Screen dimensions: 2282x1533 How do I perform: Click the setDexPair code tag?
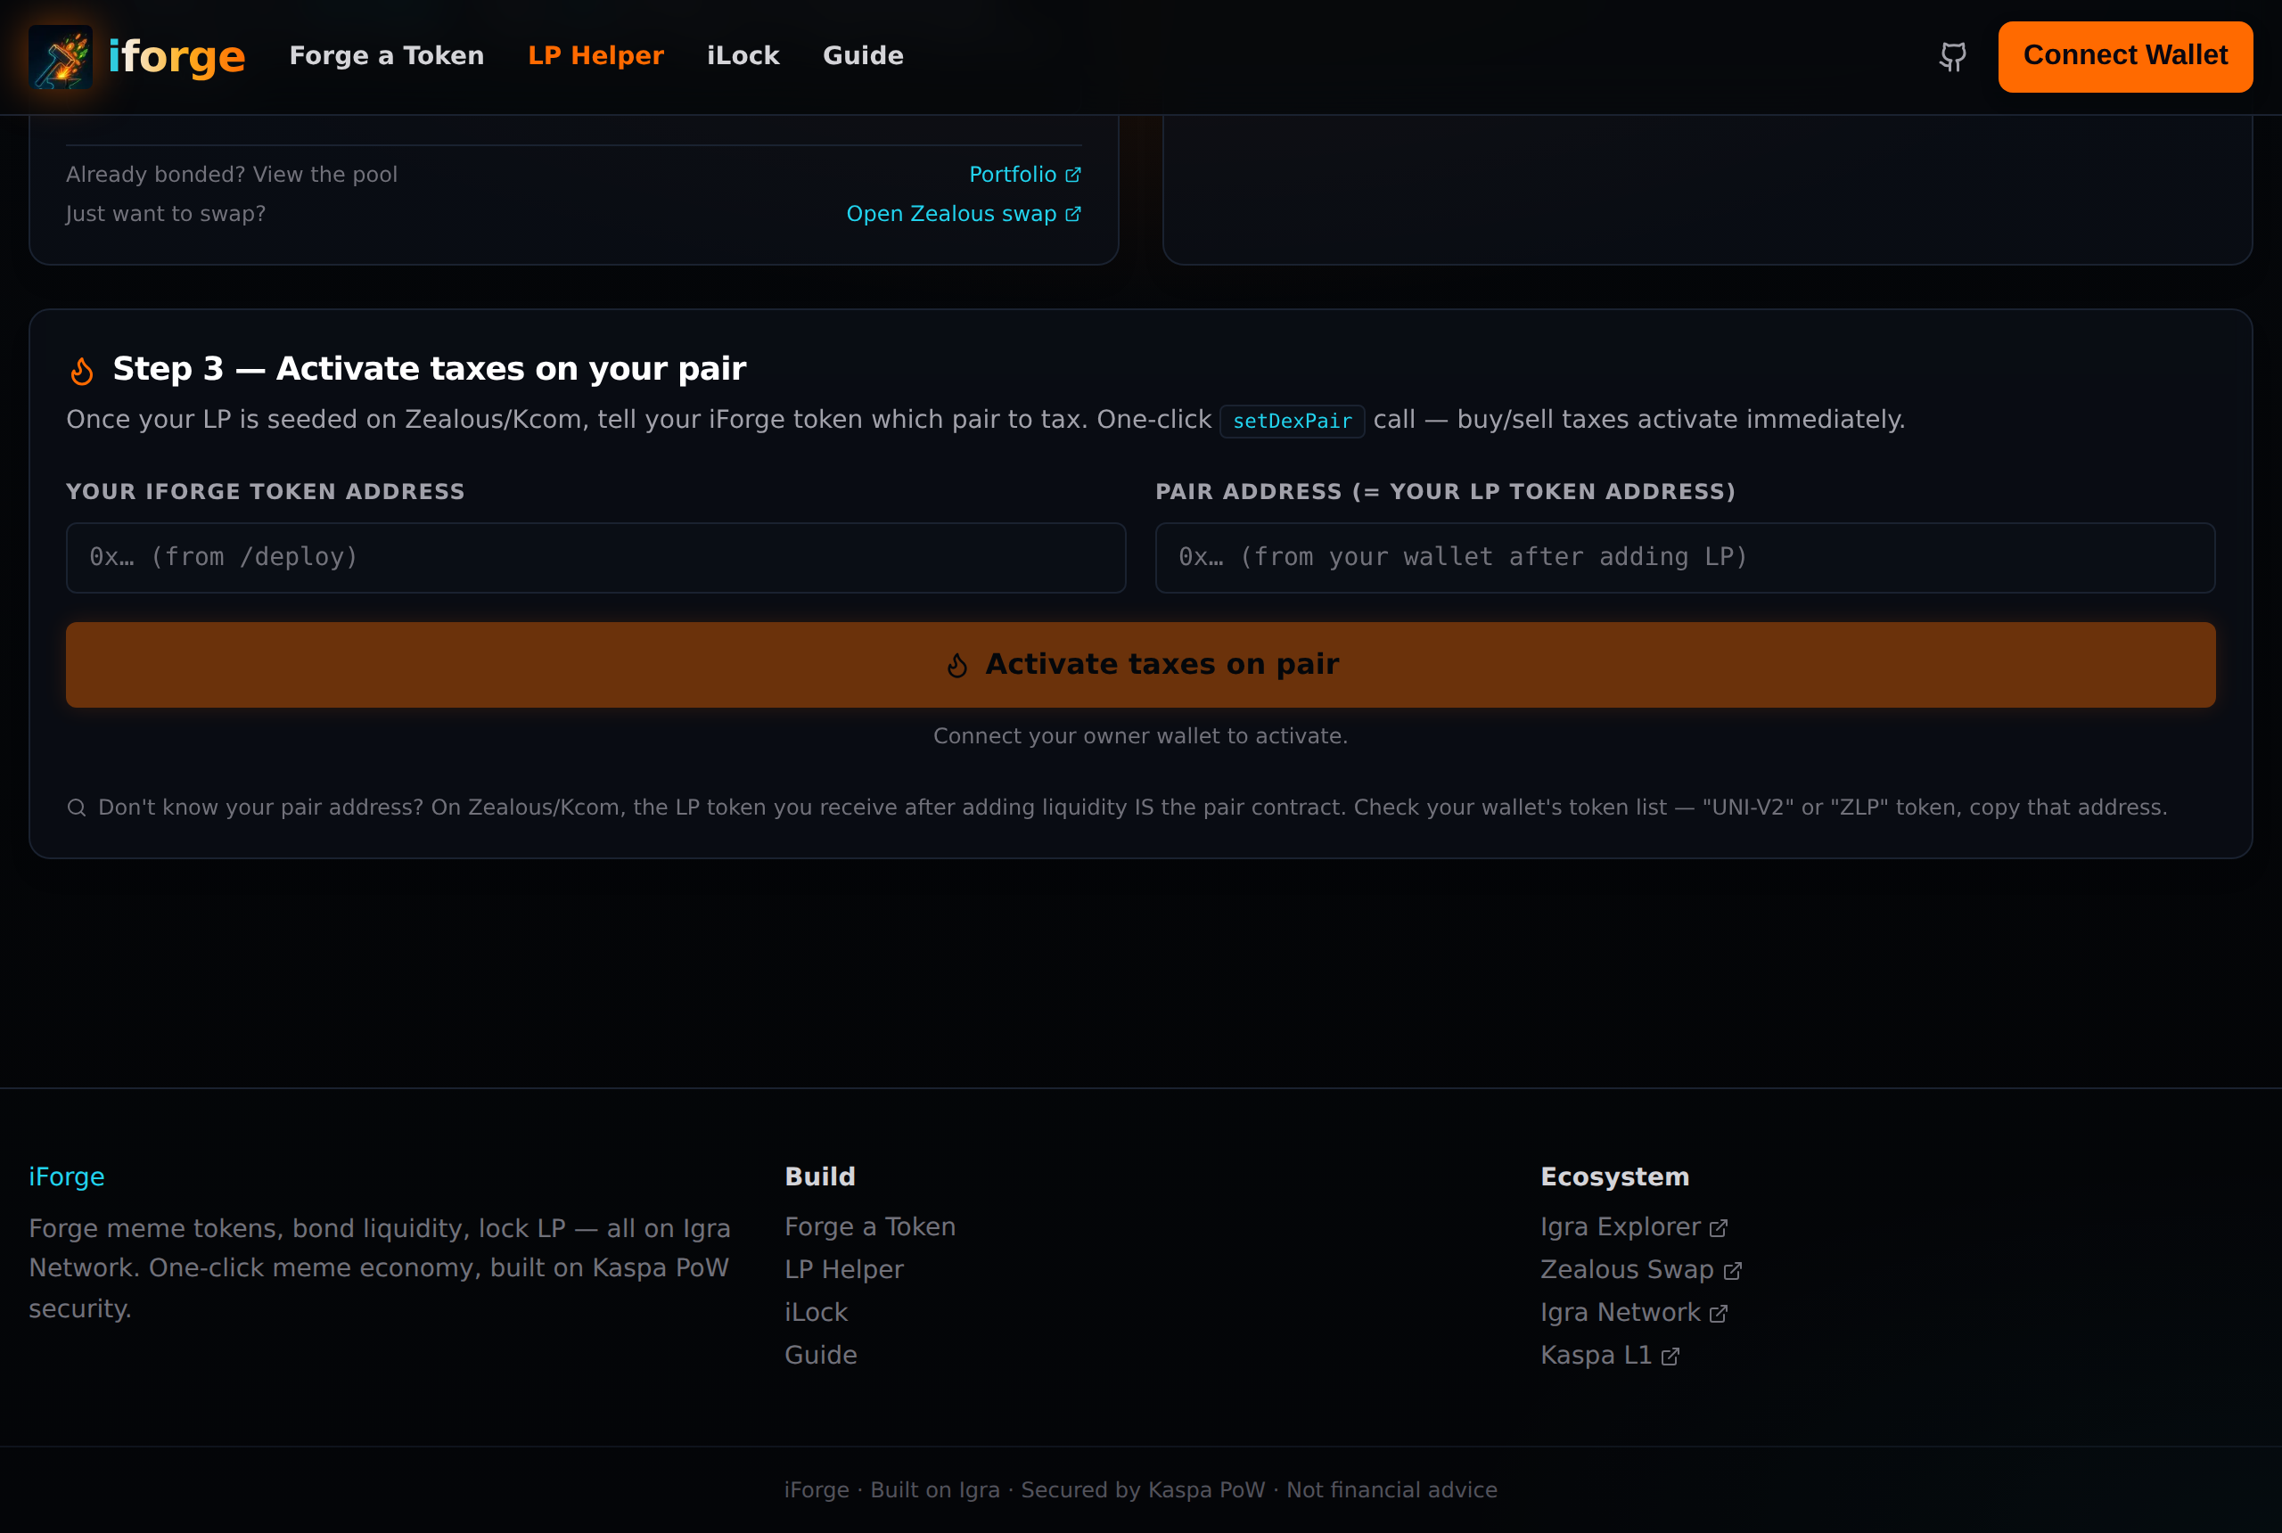click(x=1292, y=422)
